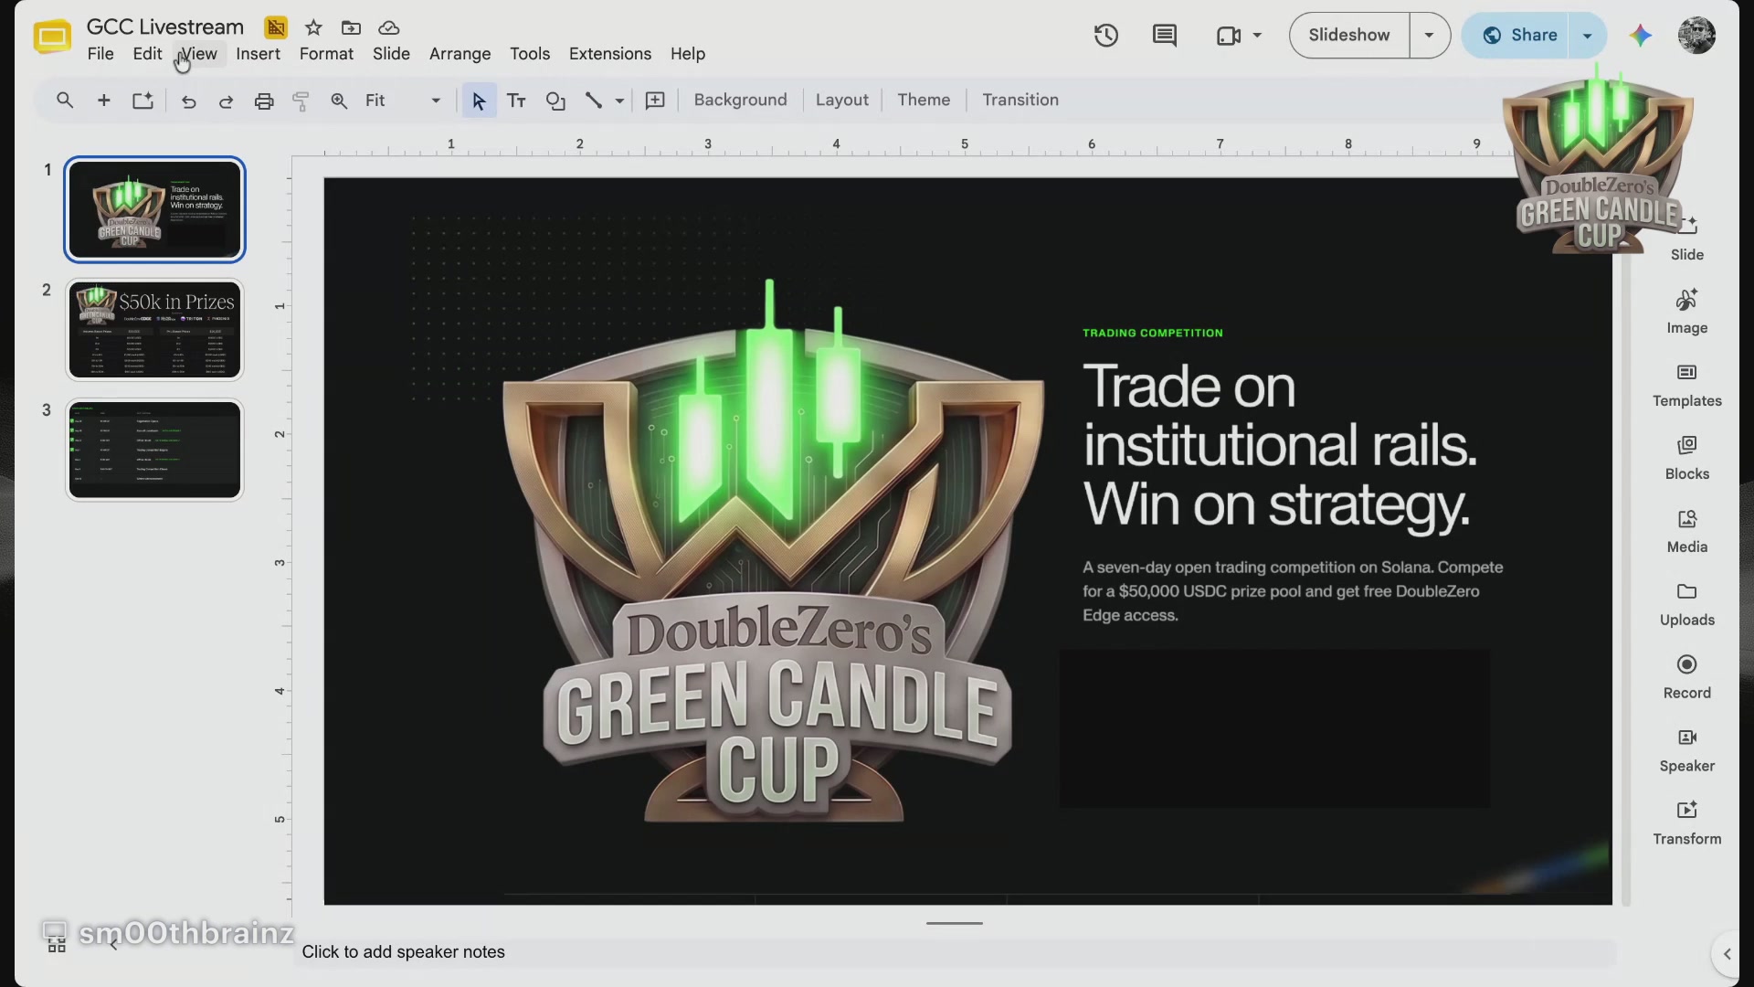Open the Insert menu
This screenshot has height=987, width=1754.
(x=258, y=54)
